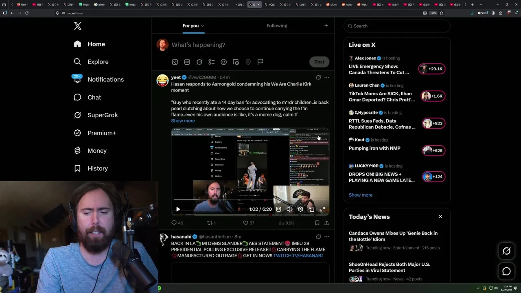The width and height of the screenshot is (521, 293).
Task: Open Notifications in the sidebar
Action: click(99, 79)
